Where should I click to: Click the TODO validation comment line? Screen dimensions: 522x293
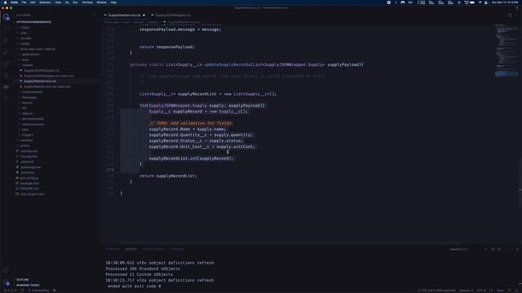(190, 123)
